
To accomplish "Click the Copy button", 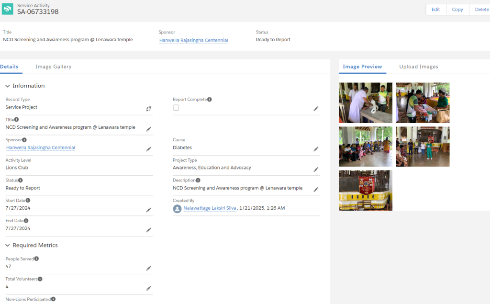I will click(457, 10).
